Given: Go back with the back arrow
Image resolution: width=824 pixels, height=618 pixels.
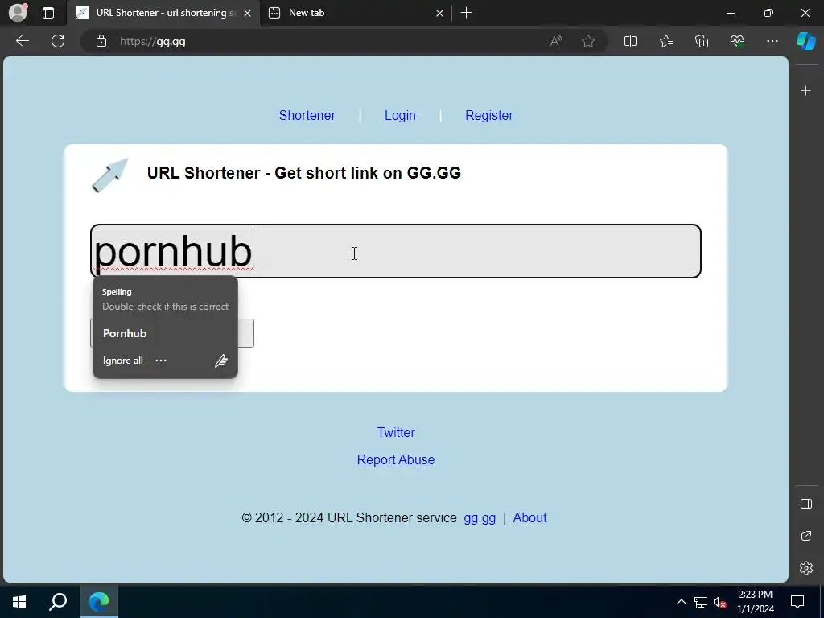Looking at the screenshot, I should click(23, 41).
